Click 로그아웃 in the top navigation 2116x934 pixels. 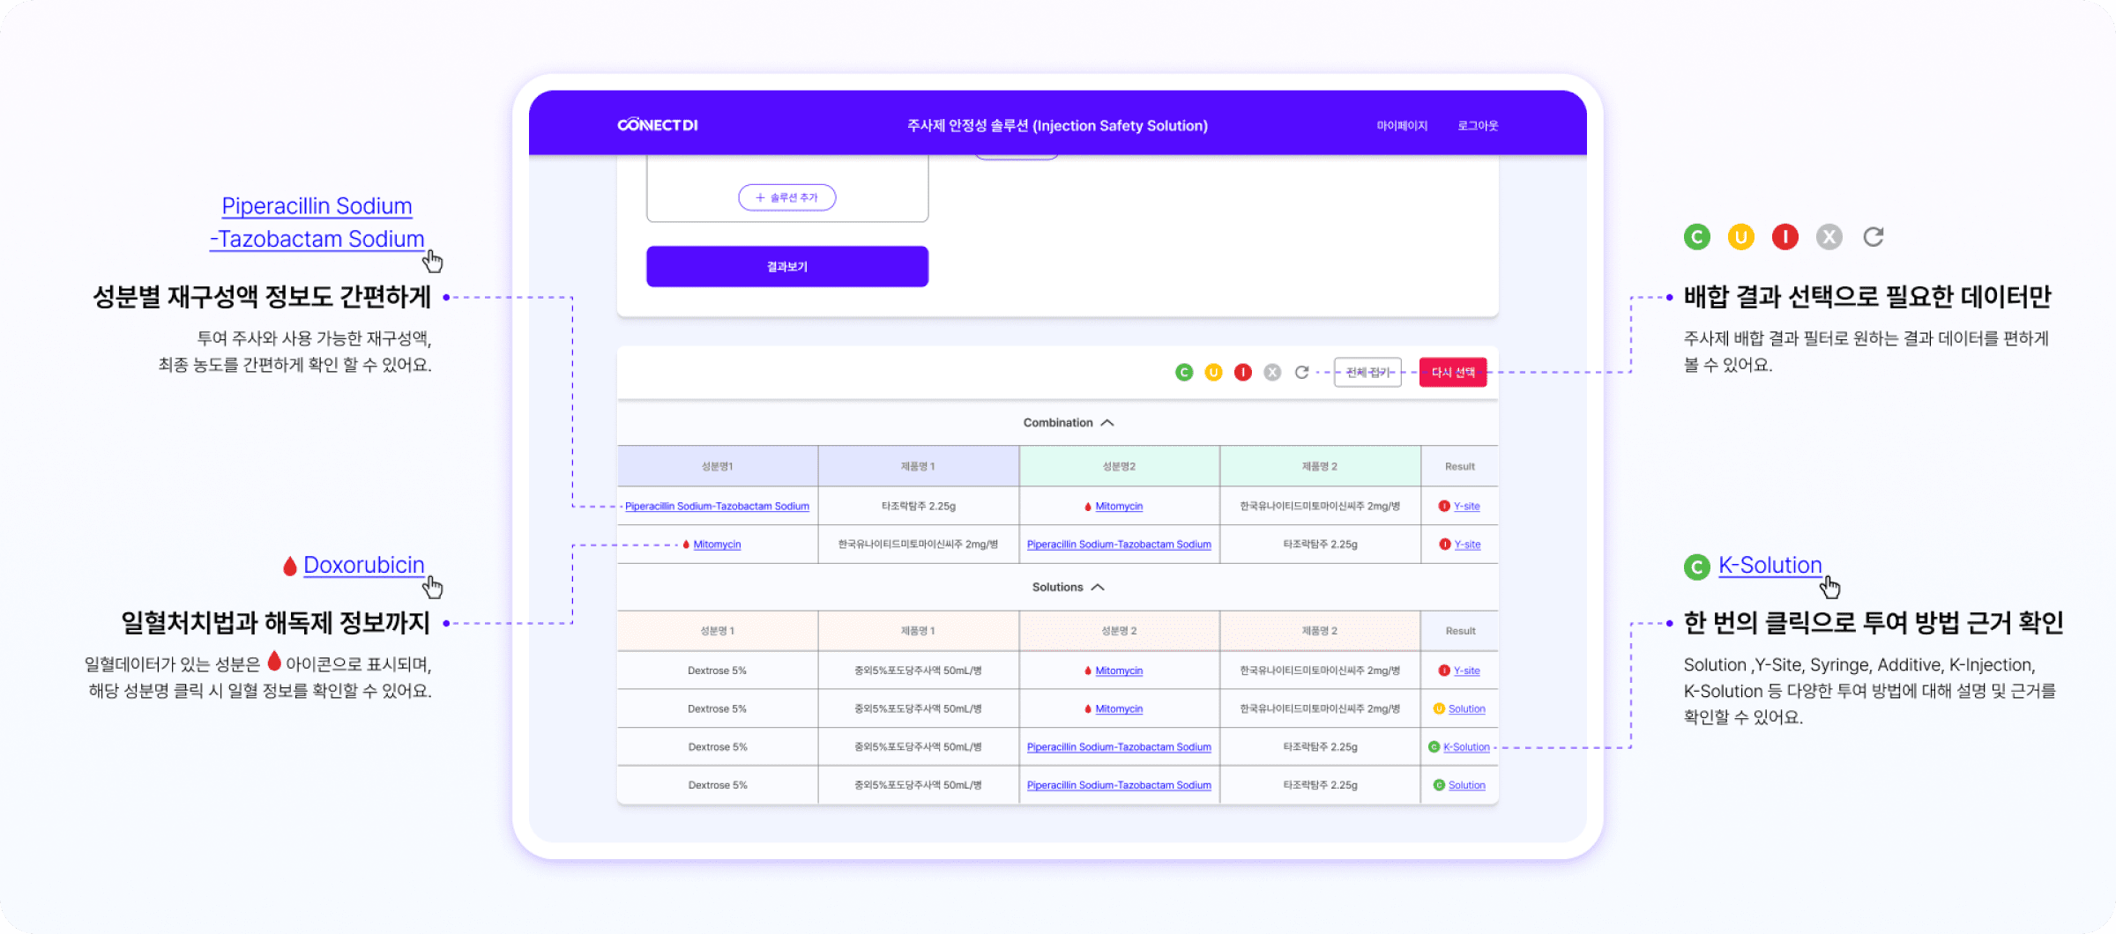tap(1478, 126)
